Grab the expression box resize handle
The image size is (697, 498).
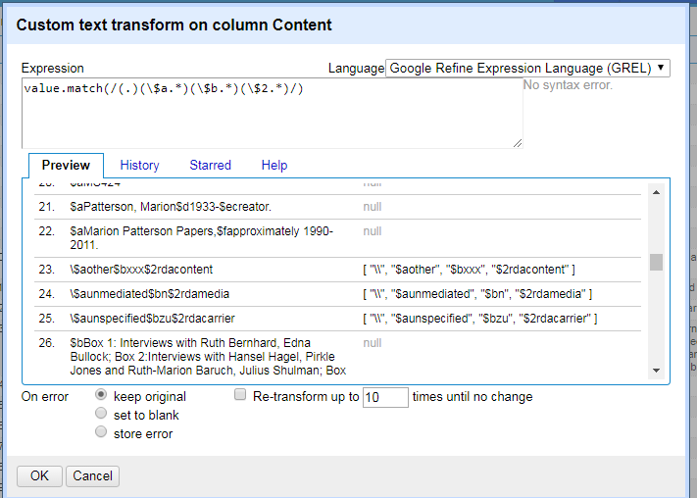pyautogui.click(x=518, y=143)
